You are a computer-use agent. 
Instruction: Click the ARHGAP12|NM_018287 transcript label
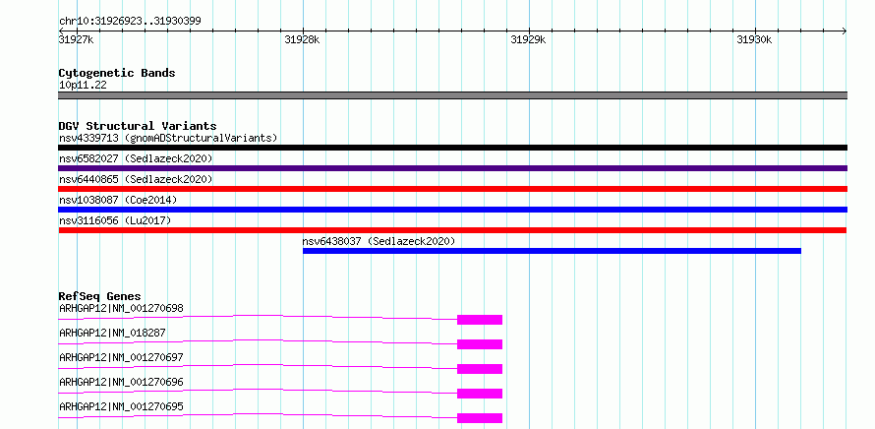point(112,333)
